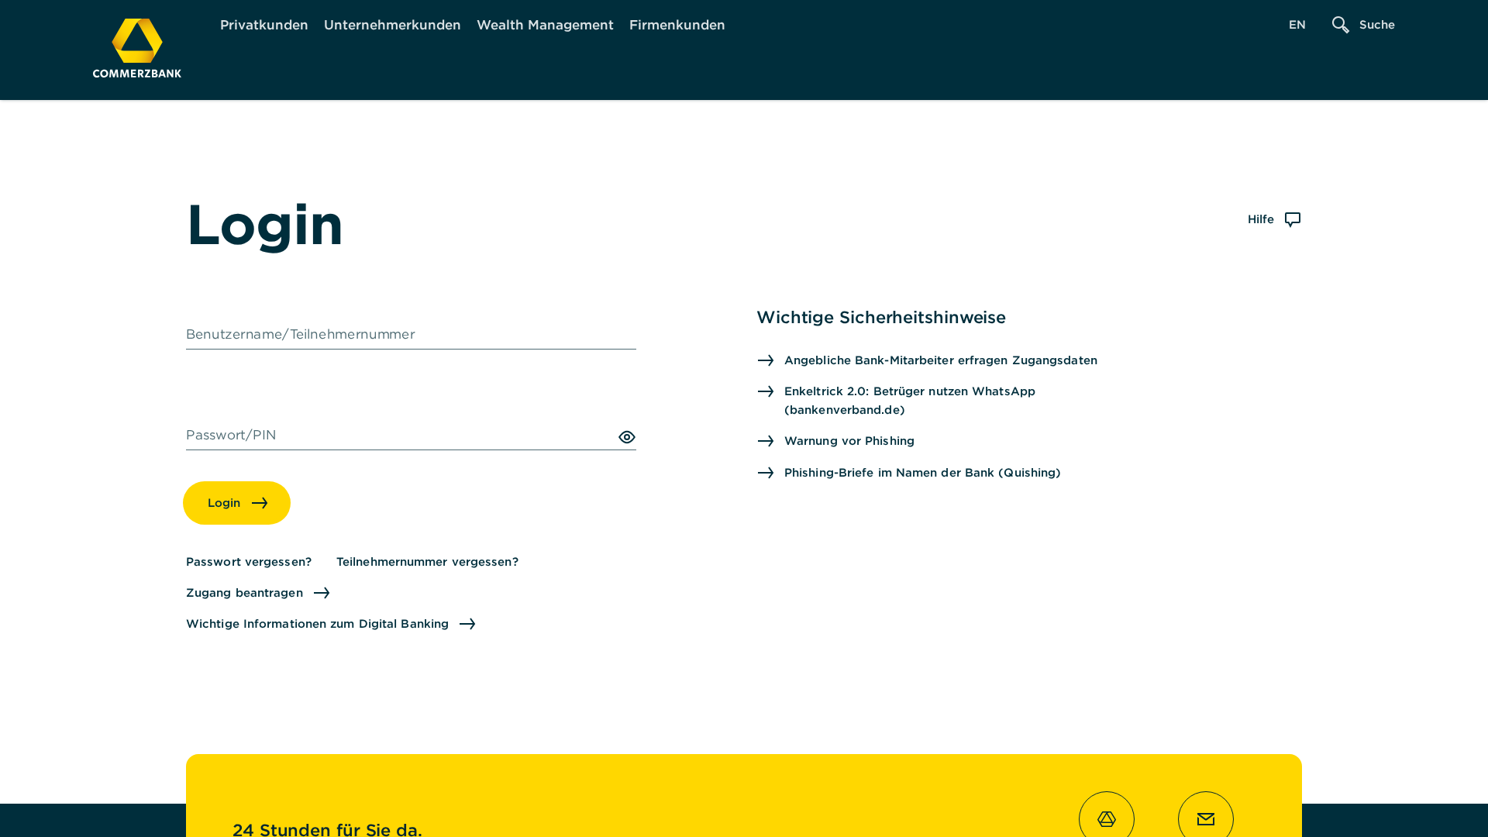Click the arrow beside Angebliche Bank-Mitarbeiter link
The height and width of the screenshot is (837, 1488).
[766, 360]
